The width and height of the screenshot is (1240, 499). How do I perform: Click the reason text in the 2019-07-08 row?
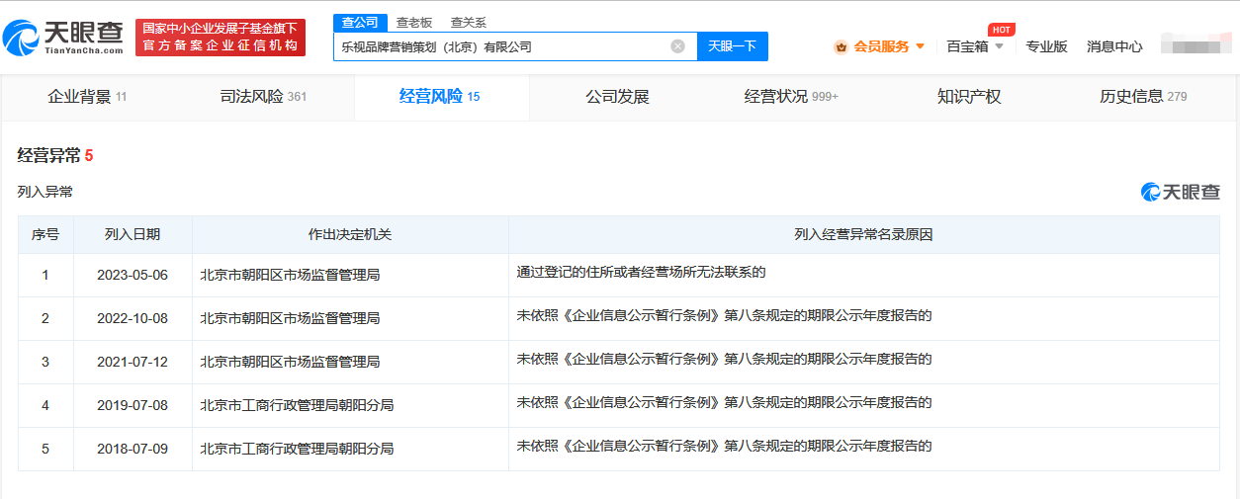tap(724, 402)
